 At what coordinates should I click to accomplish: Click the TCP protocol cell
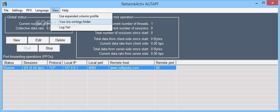point(55,68)
